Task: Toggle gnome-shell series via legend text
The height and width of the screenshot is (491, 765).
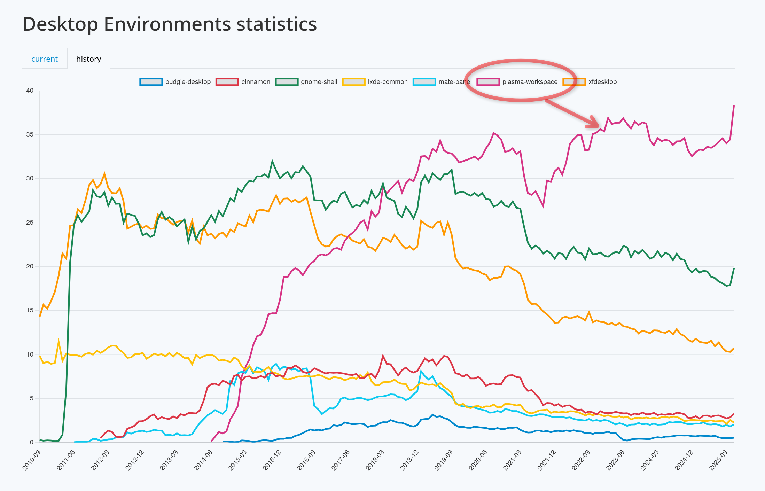Action: pyautogui.click(x=319, y=82)
